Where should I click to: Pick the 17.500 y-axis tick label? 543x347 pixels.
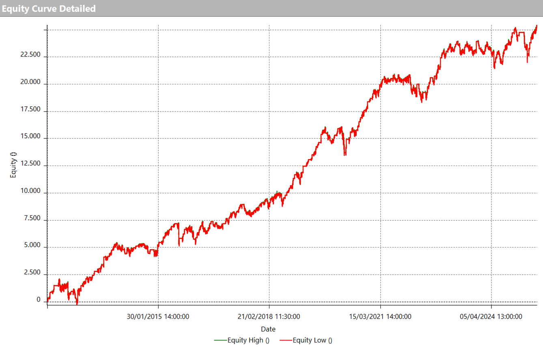pyautogui.click(x=30, y=110)
